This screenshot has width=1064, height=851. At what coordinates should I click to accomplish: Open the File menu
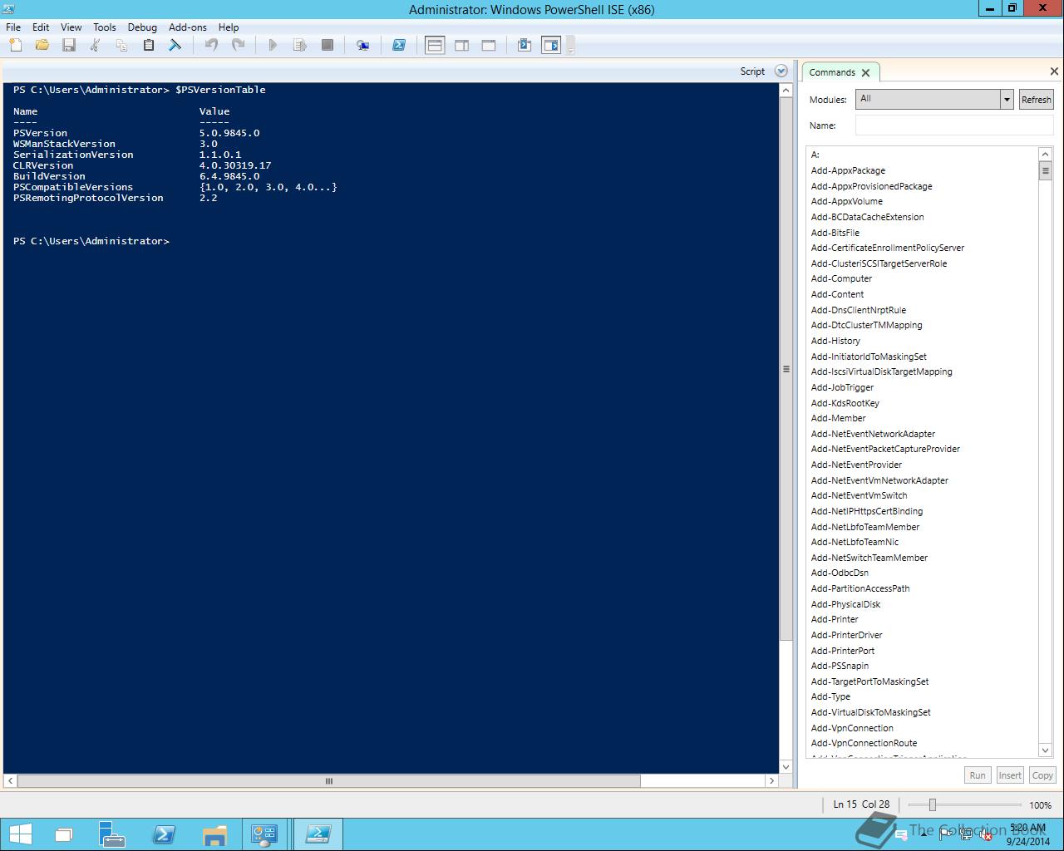13,27
